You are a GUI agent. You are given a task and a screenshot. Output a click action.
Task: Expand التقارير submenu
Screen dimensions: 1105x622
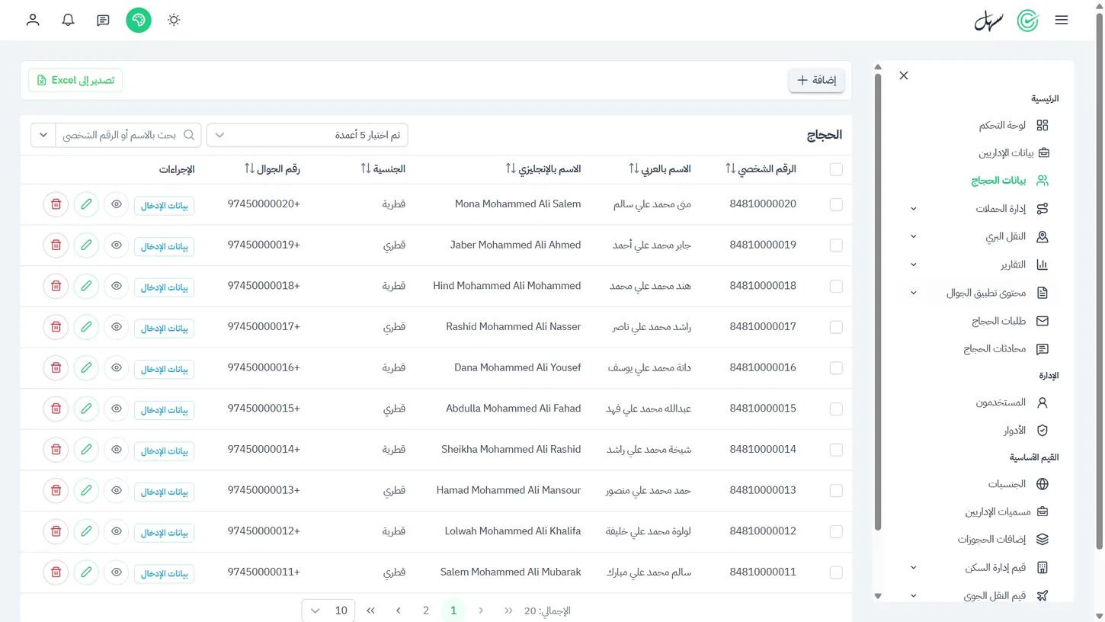(x=913, y=265)
